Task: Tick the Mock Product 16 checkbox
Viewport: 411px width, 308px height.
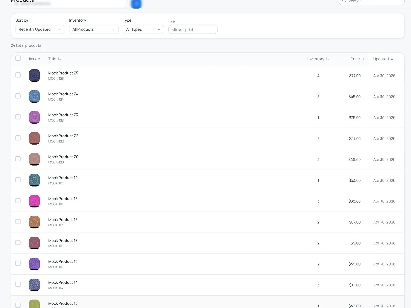Action: click(18, 242)
